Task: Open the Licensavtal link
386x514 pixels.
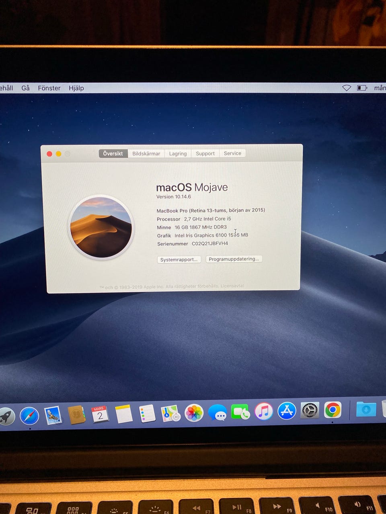Action: [x=232, y=286]
